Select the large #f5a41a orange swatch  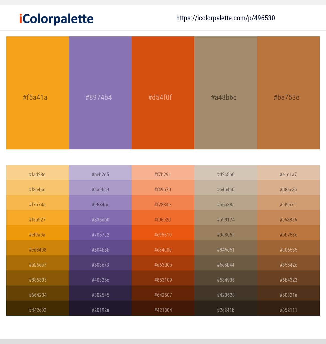tap(38, 93)
